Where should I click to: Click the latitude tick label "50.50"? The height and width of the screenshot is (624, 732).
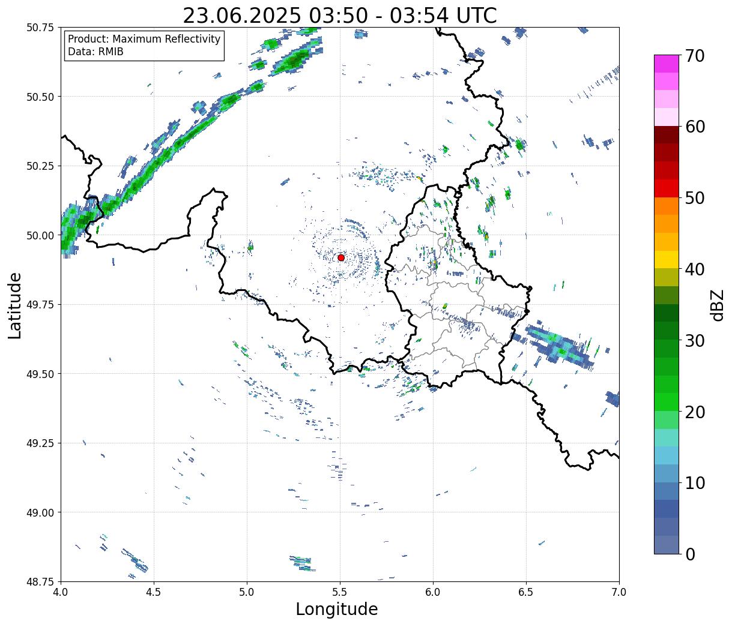point(41,97)
